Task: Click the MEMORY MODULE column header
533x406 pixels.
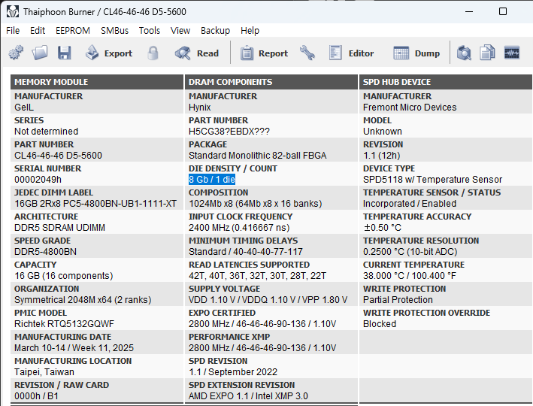Action: coord(97,82)
